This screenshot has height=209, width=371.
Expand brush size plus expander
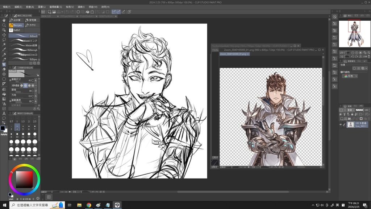(x=10, y=80)
